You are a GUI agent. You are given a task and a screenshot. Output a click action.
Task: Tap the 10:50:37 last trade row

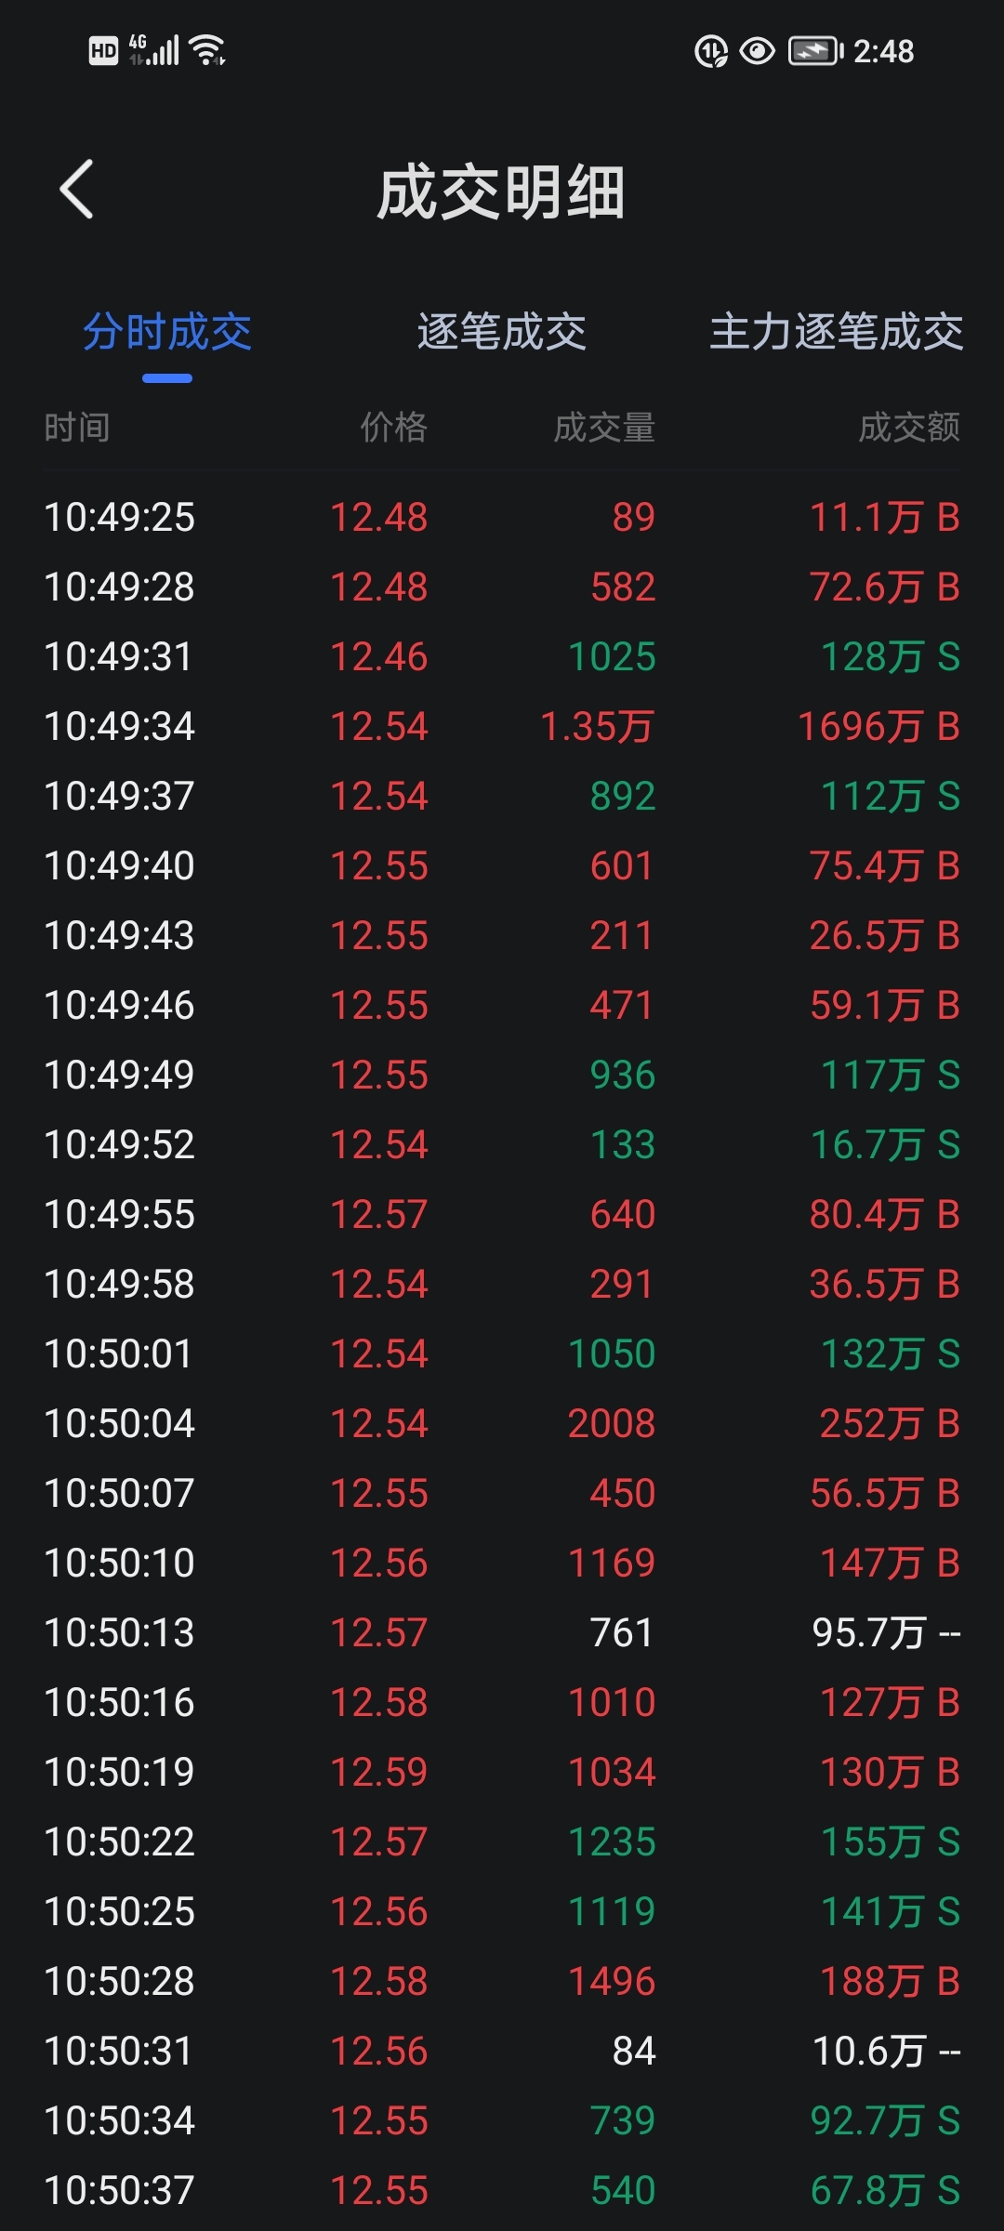pyautogui.click(x=502, y=2190)
